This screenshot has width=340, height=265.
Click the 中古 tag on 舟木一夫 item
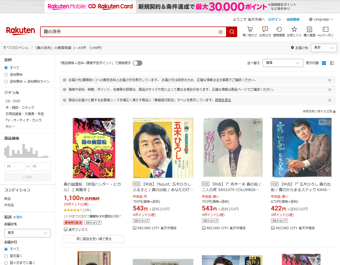tap(206, 184)
